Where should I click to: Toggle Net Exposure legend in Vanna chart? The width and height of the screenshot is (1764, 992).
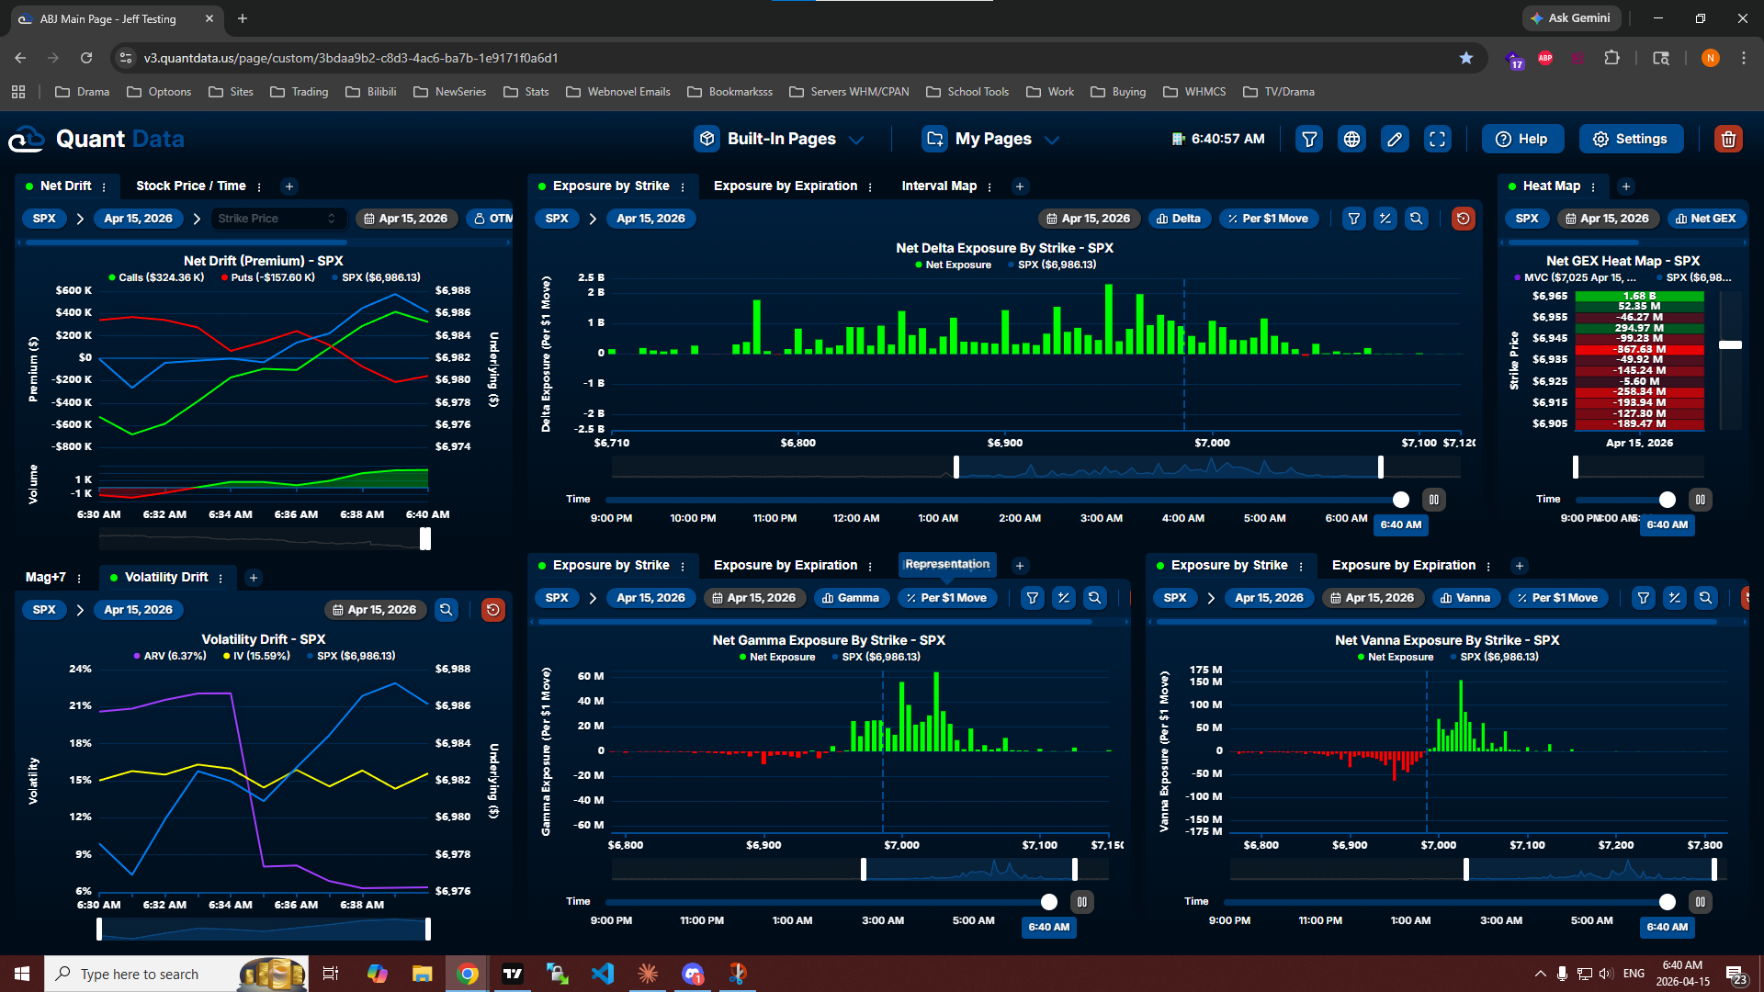click(1396, 657)
